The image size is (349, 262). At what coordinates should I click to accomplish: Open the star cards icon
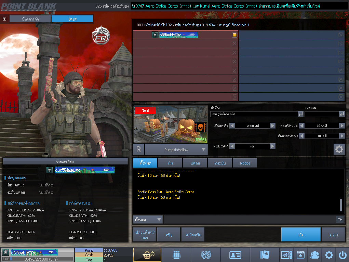click(x=264, y=255)
